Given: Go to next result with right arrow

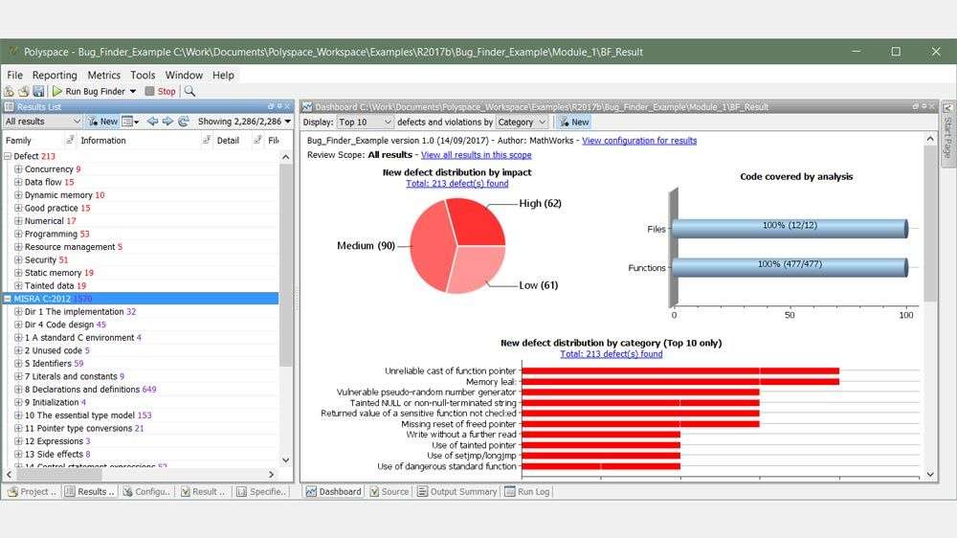Looking at the screenshot, I should (167, 122).
